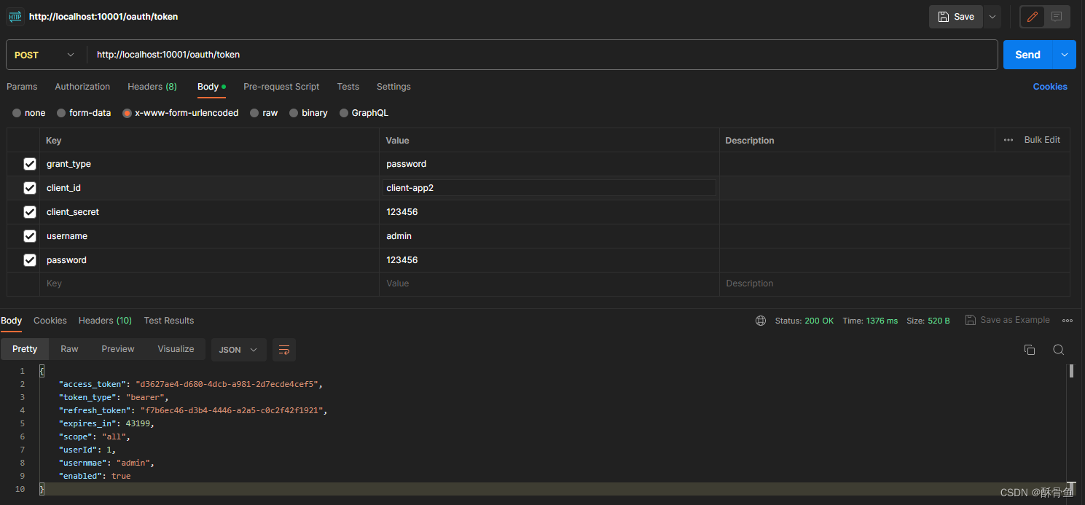Select the binary body type
Screen dimensions: 1085x505
point(309,113)
